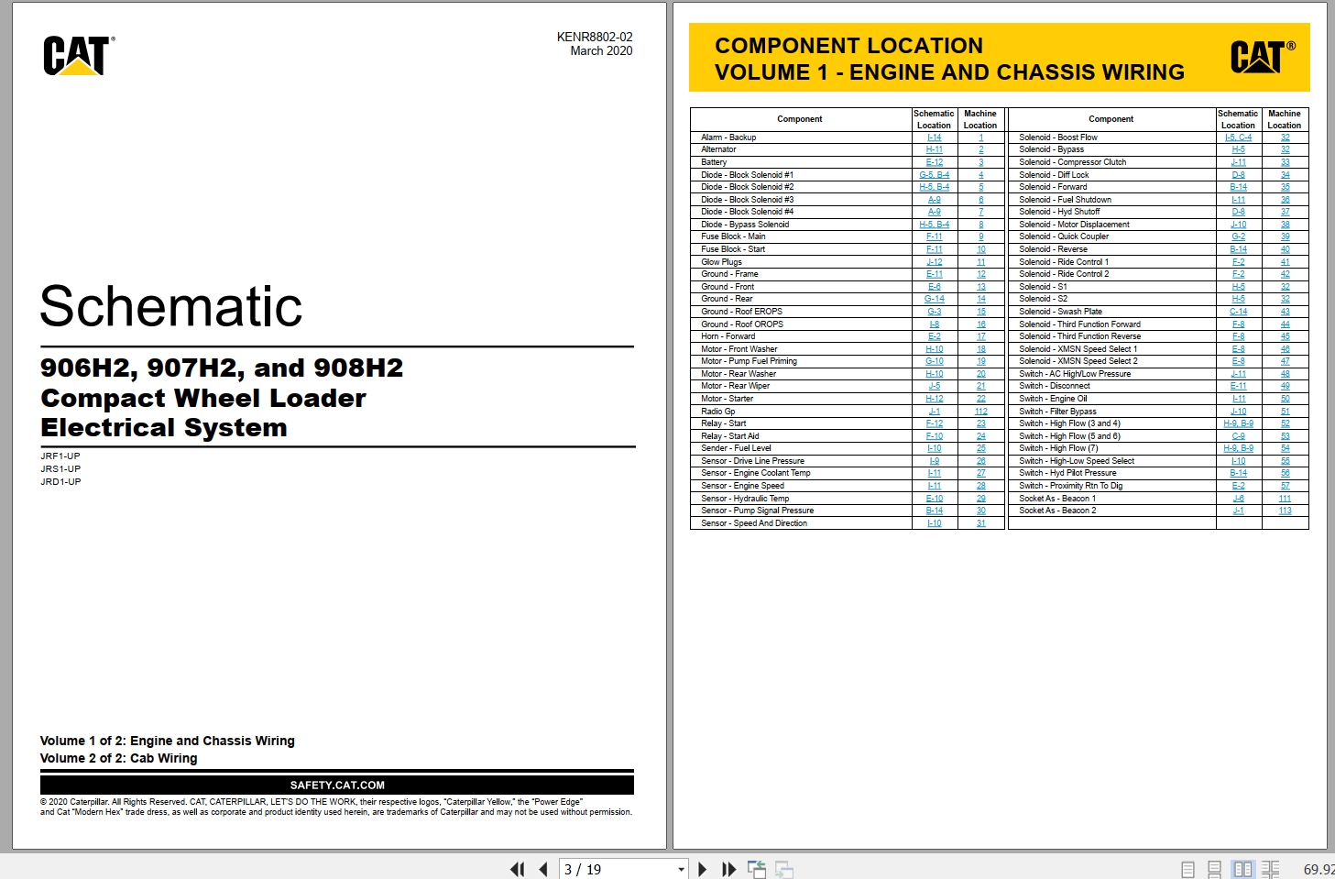Toggle the two-page facing layout
This screenshot has height=879, width=1335.
coord(1242,869)
